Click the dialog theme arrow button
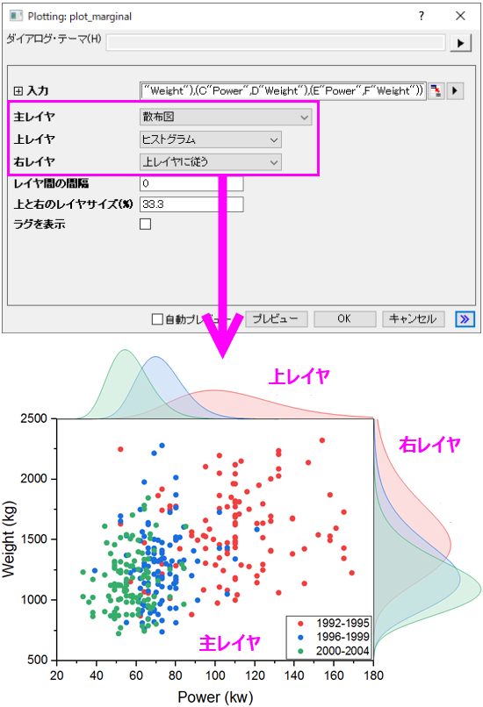This screenshot has height=707, width=483. (460, 43)
